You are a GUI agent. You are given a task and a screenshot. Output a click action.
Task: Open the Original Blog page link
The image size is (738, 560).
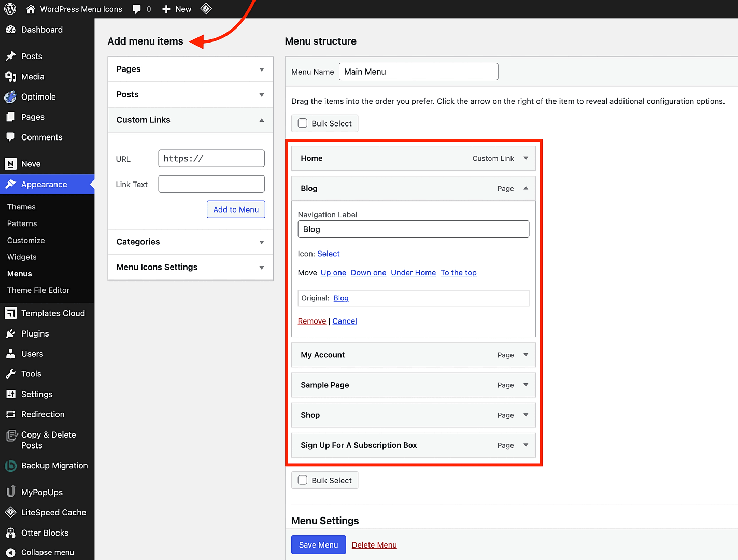341,298
